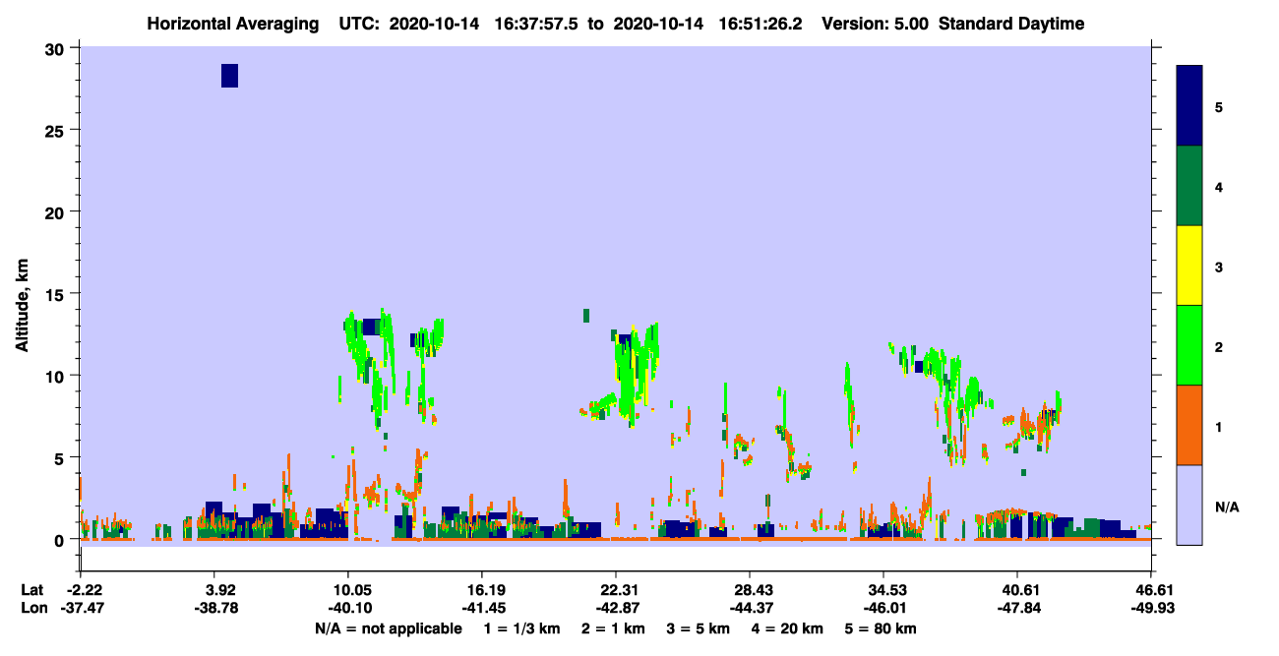Viewport: 1279px width, 656px height.
Task: Click the altitude tick label 10
Action: [56, 376]
